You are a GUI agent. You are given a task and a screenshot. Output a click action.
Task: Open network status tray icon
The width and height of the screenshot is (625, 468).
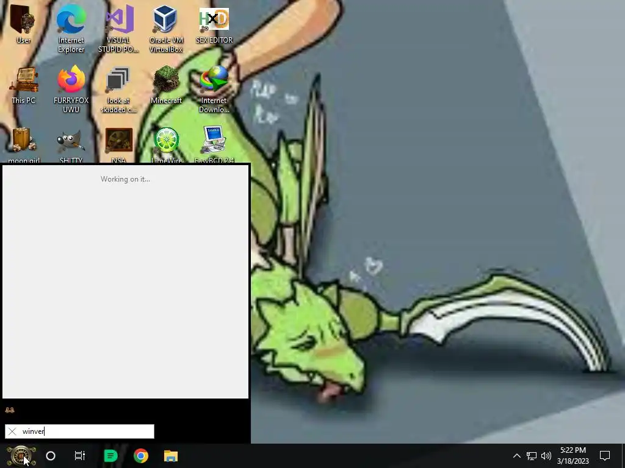[532, 456]
